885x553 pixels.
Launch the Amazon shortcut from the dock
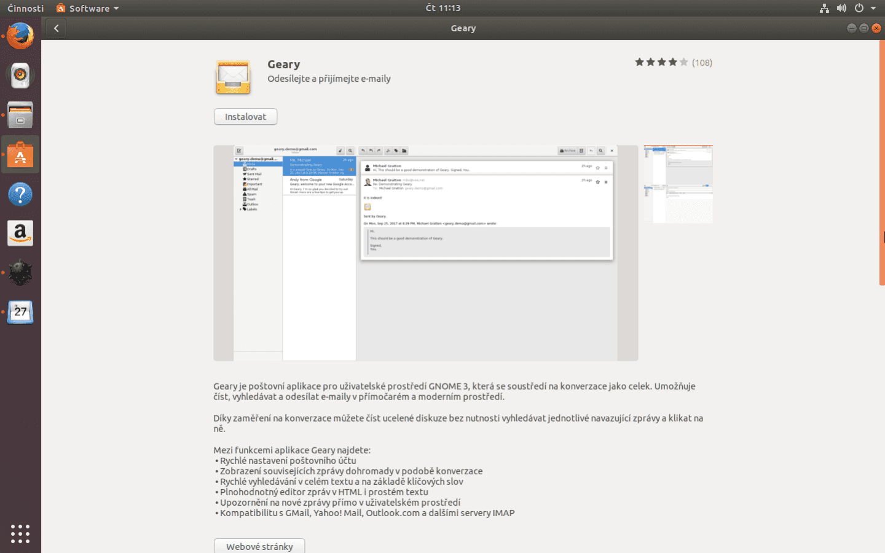(20, 233)
